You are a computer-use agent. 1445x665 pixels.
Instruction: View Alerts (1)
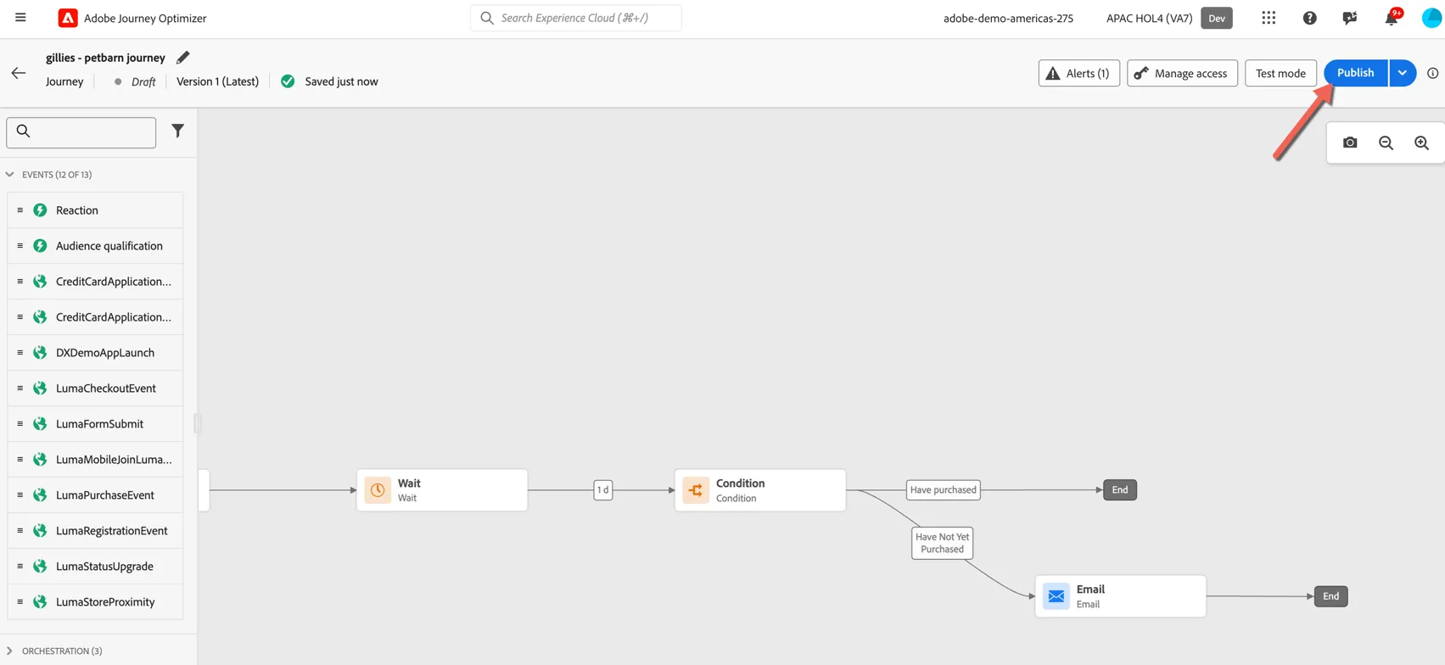click(x=1079, y=73)
